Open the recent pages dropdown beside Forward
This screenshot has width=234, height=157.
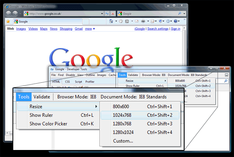pyautogui.click(x=20, y=14)
